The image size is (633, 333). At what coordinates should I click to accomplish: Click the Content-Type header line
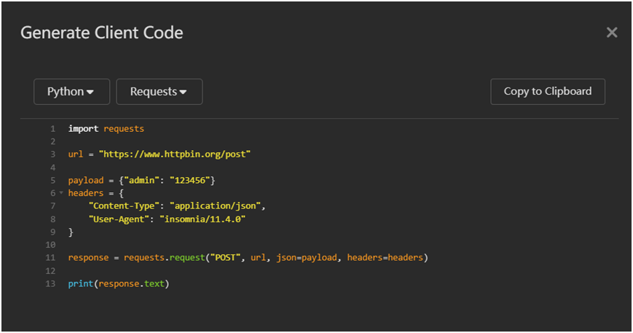click(177, 206)
